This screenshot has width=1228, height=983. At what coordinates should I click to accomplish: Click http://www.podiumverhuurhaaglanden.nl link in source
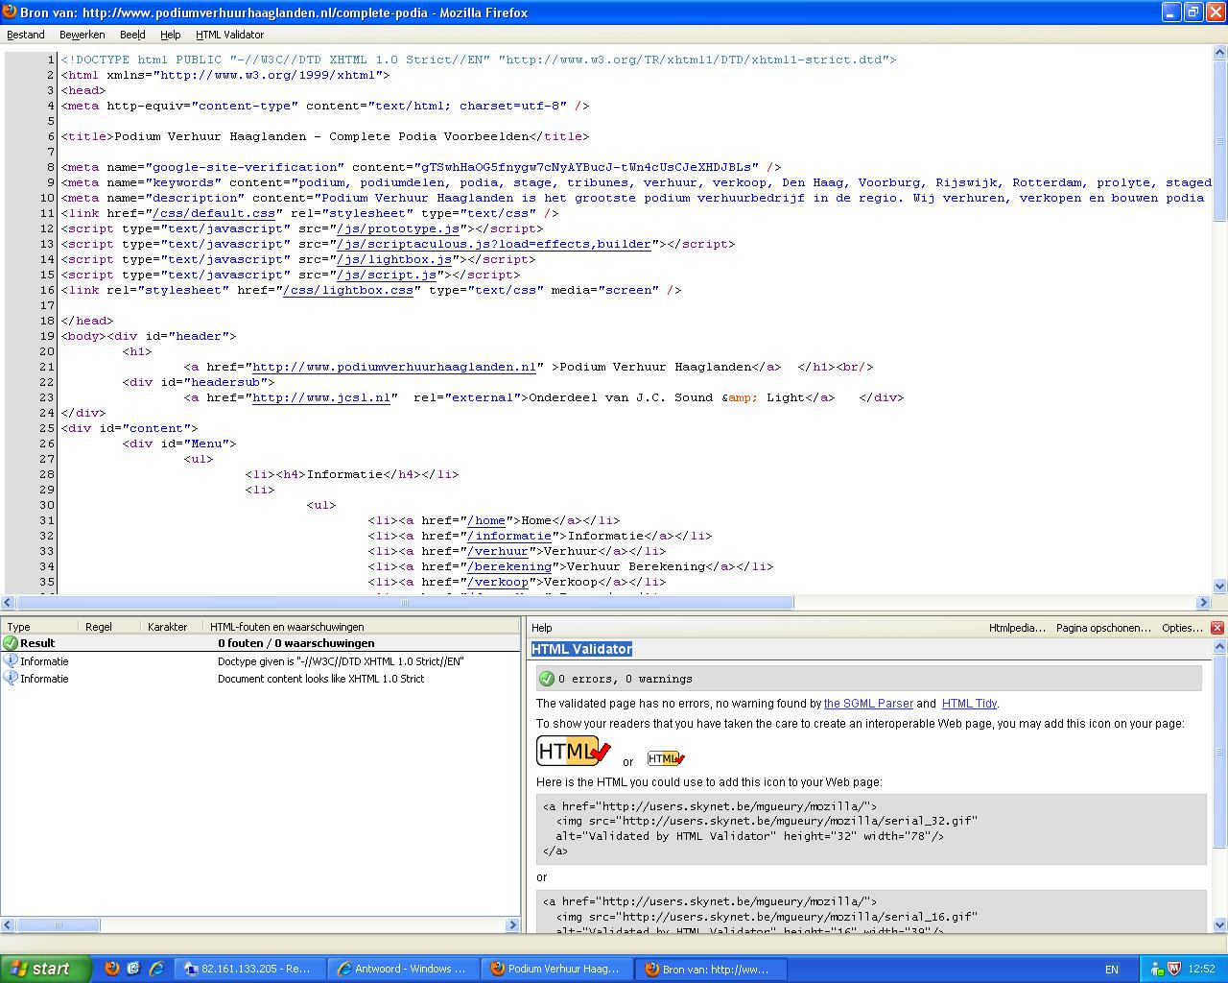coord(394,367)
